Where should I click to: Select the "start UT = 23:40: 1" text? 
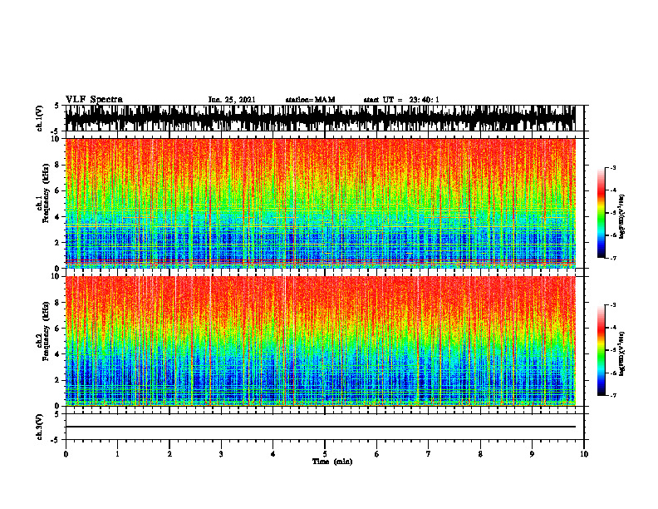click(x=401, y=100)
